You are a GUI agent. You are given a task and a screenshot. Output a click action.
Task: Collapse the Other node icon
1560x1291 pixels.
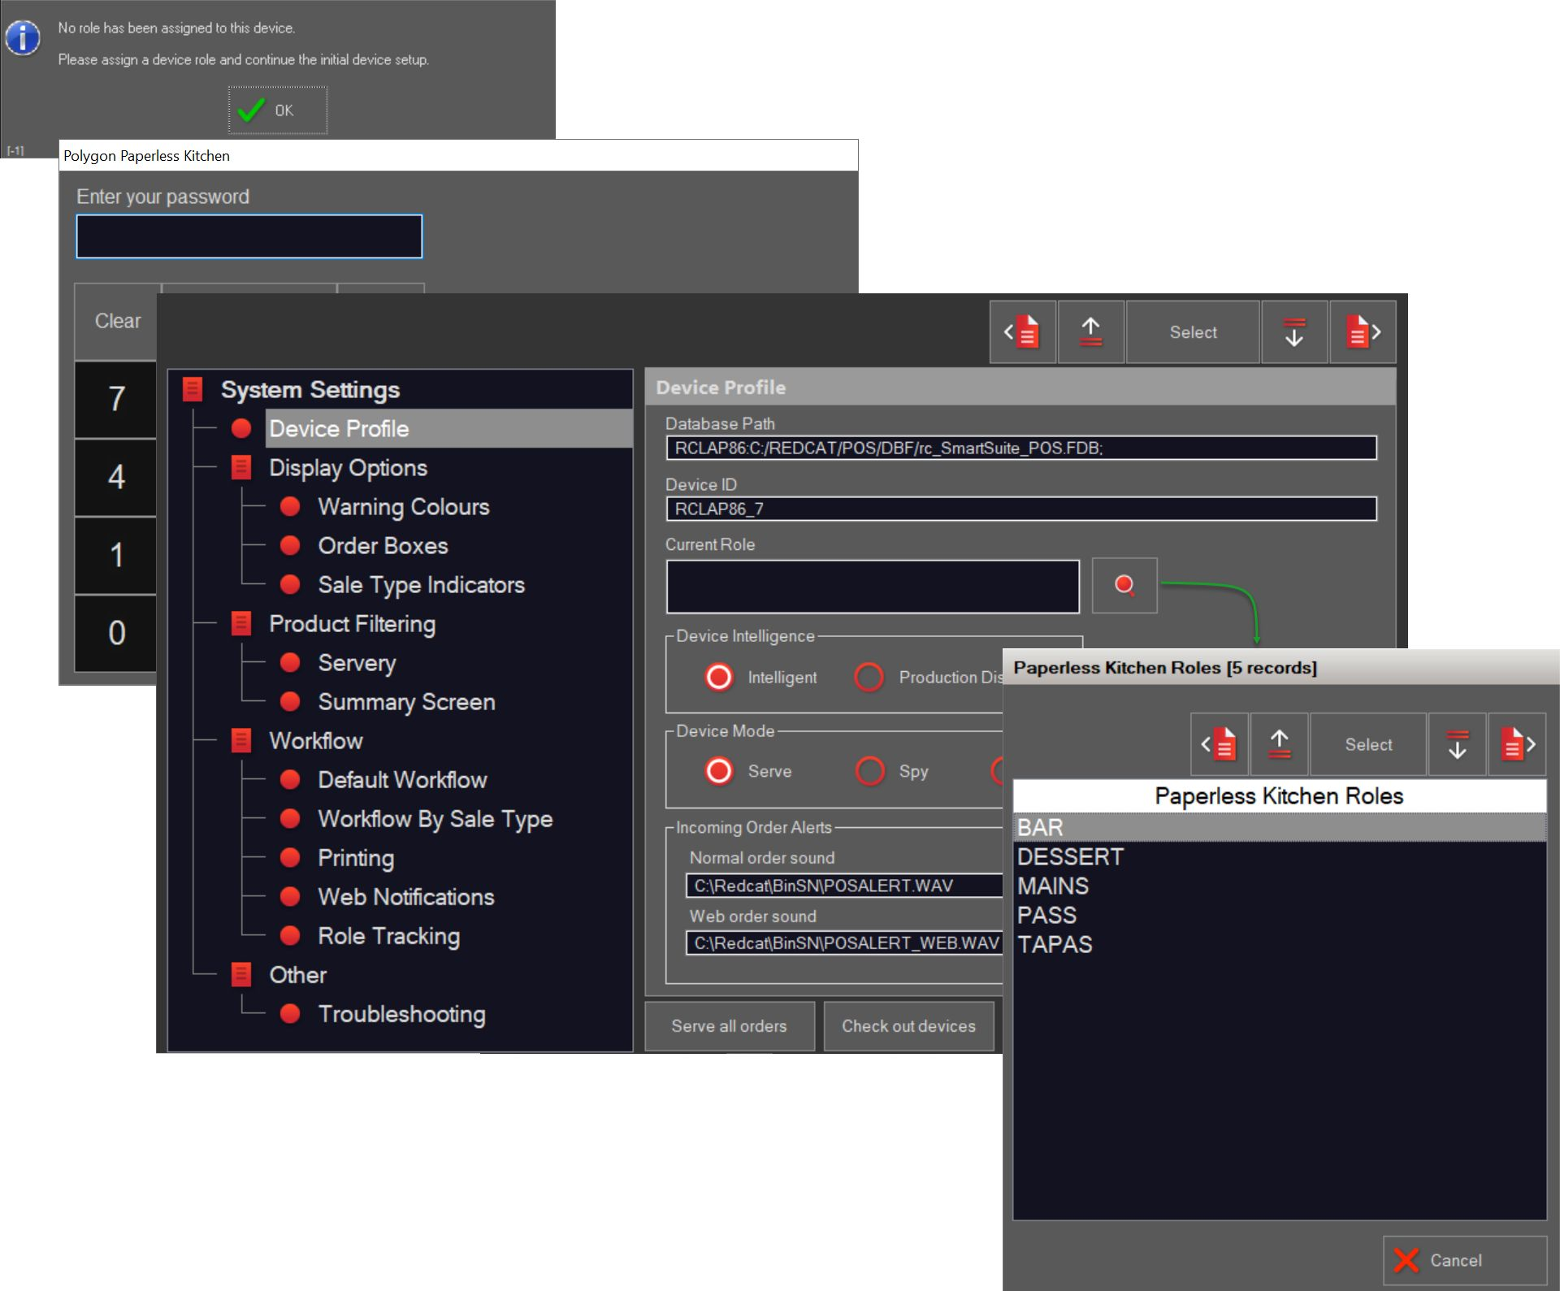241,974
